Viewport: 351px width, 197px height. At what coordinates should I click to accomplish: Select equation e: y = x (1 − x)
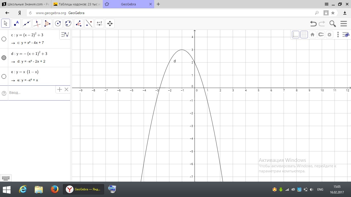[25, 72]
